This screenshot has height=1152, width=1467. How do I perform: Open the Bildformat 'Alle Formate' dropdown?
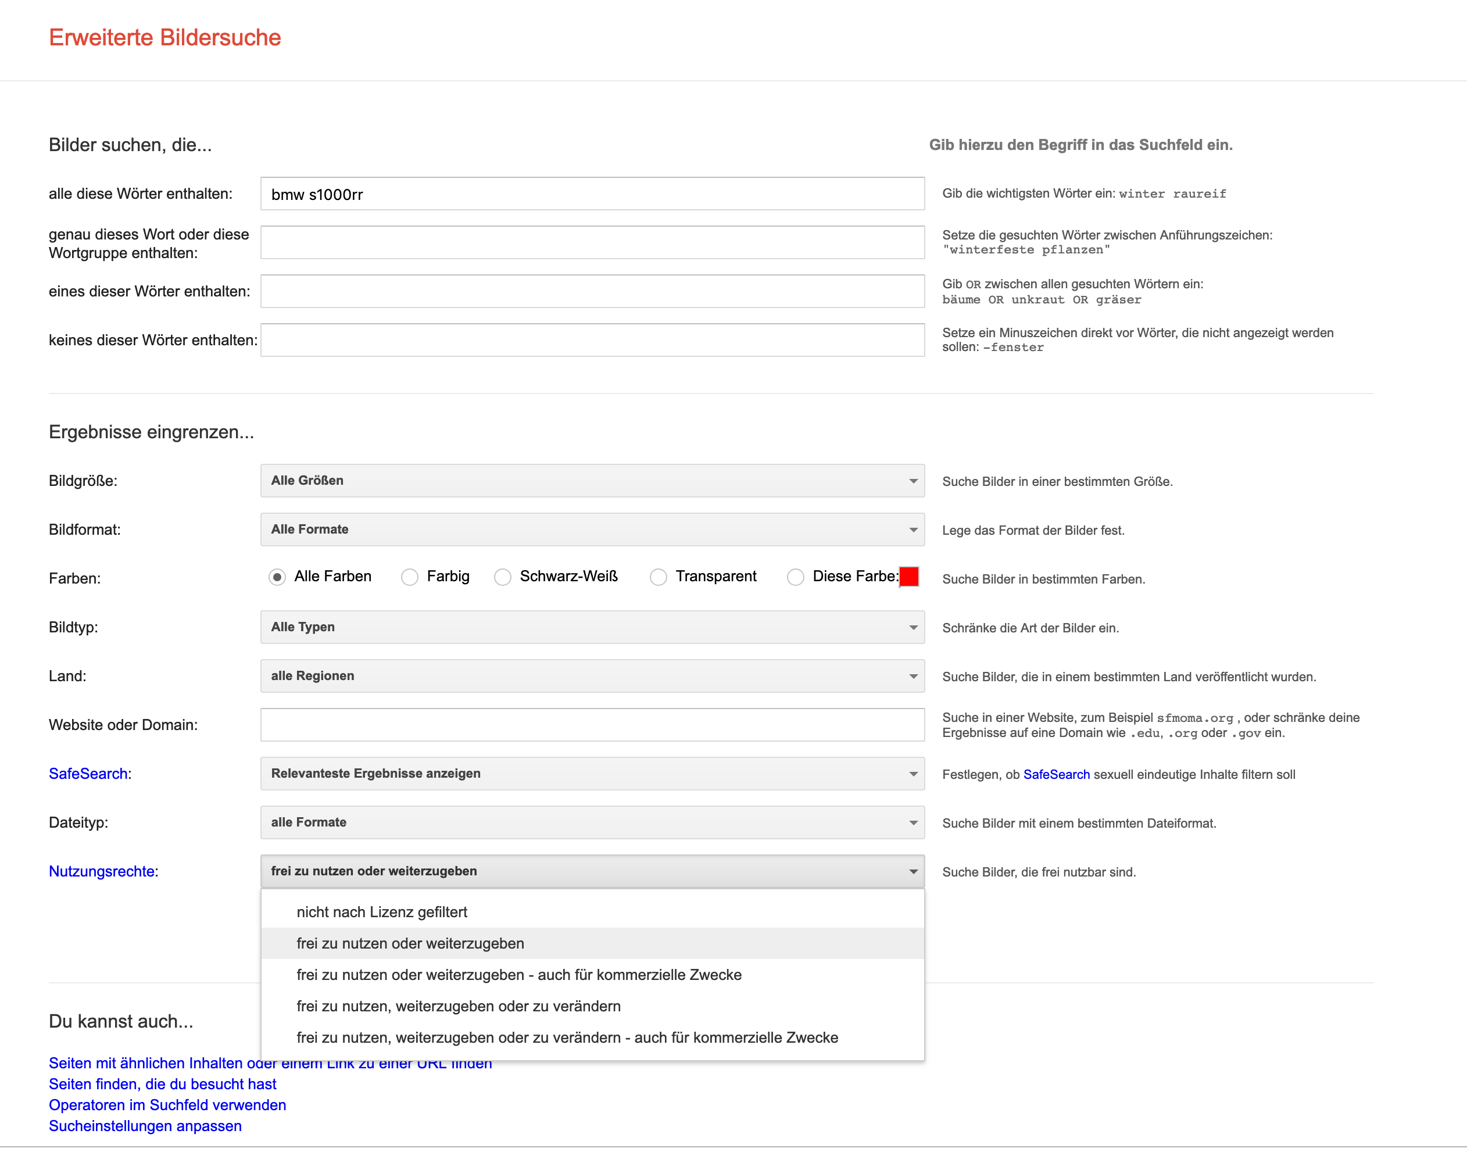pyautogui.click(x=592, y=530)
